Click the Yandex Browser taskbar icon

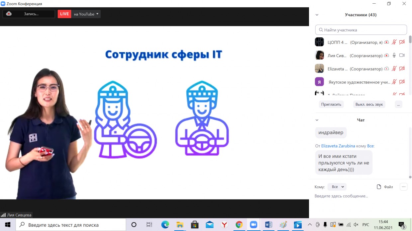[224, 225]
